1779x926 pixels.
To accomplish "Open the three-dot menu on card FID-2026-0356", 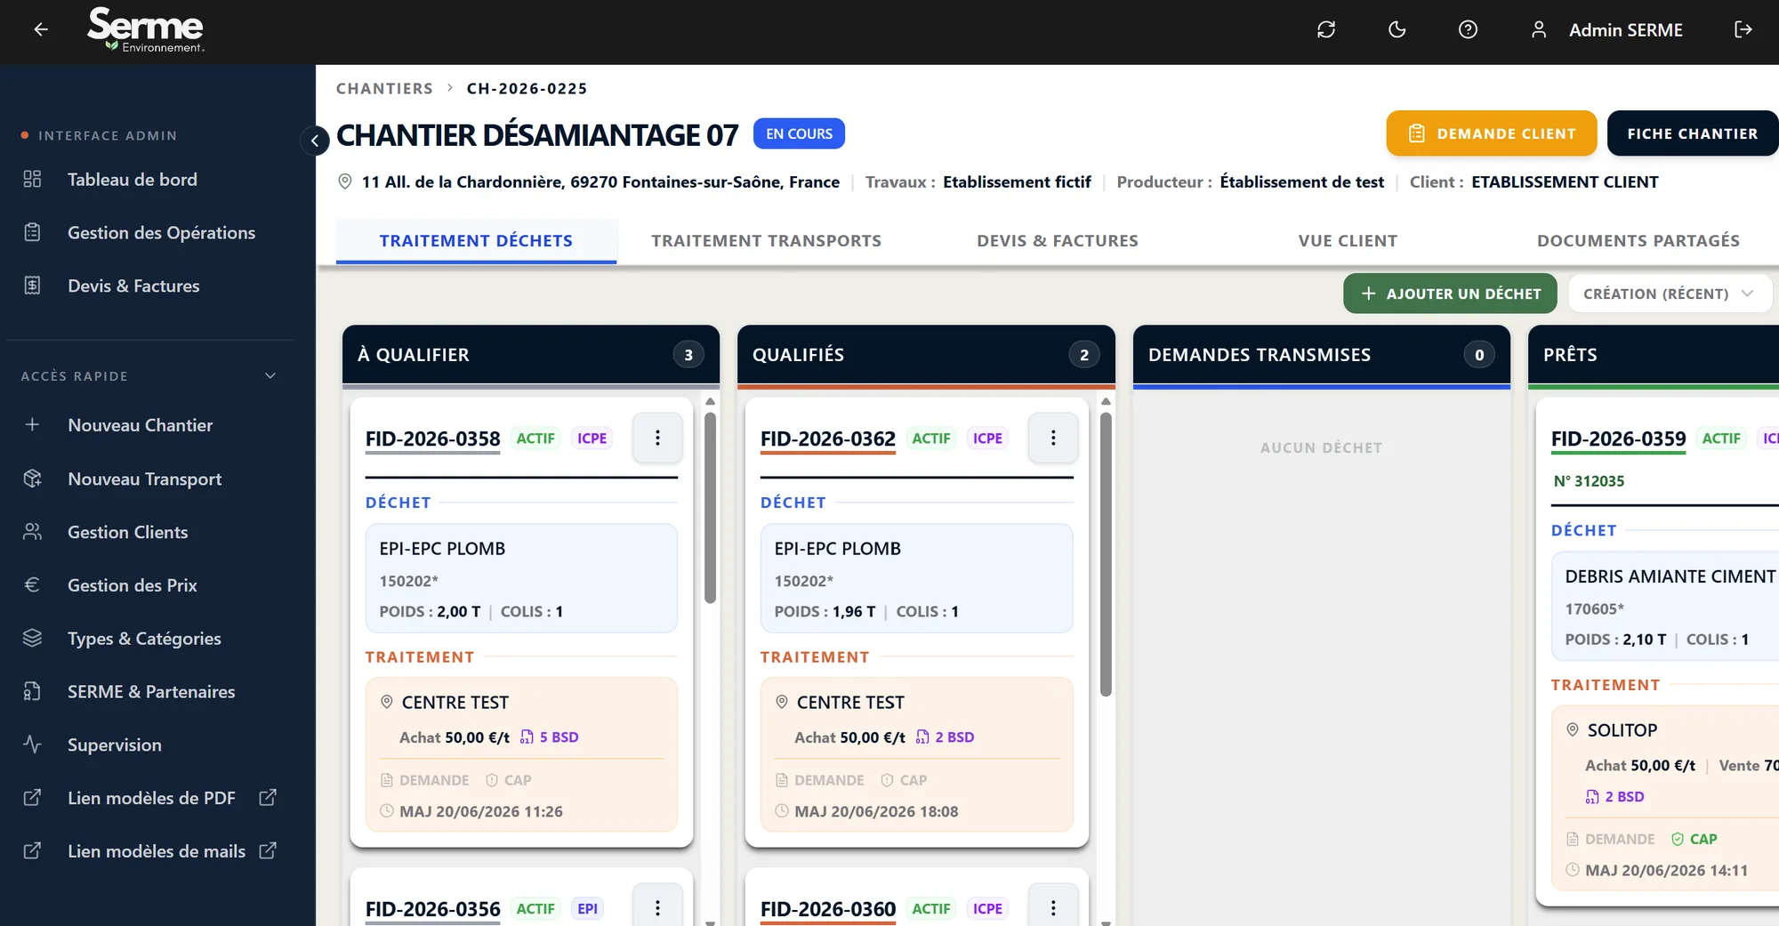I will coord(657,907).
